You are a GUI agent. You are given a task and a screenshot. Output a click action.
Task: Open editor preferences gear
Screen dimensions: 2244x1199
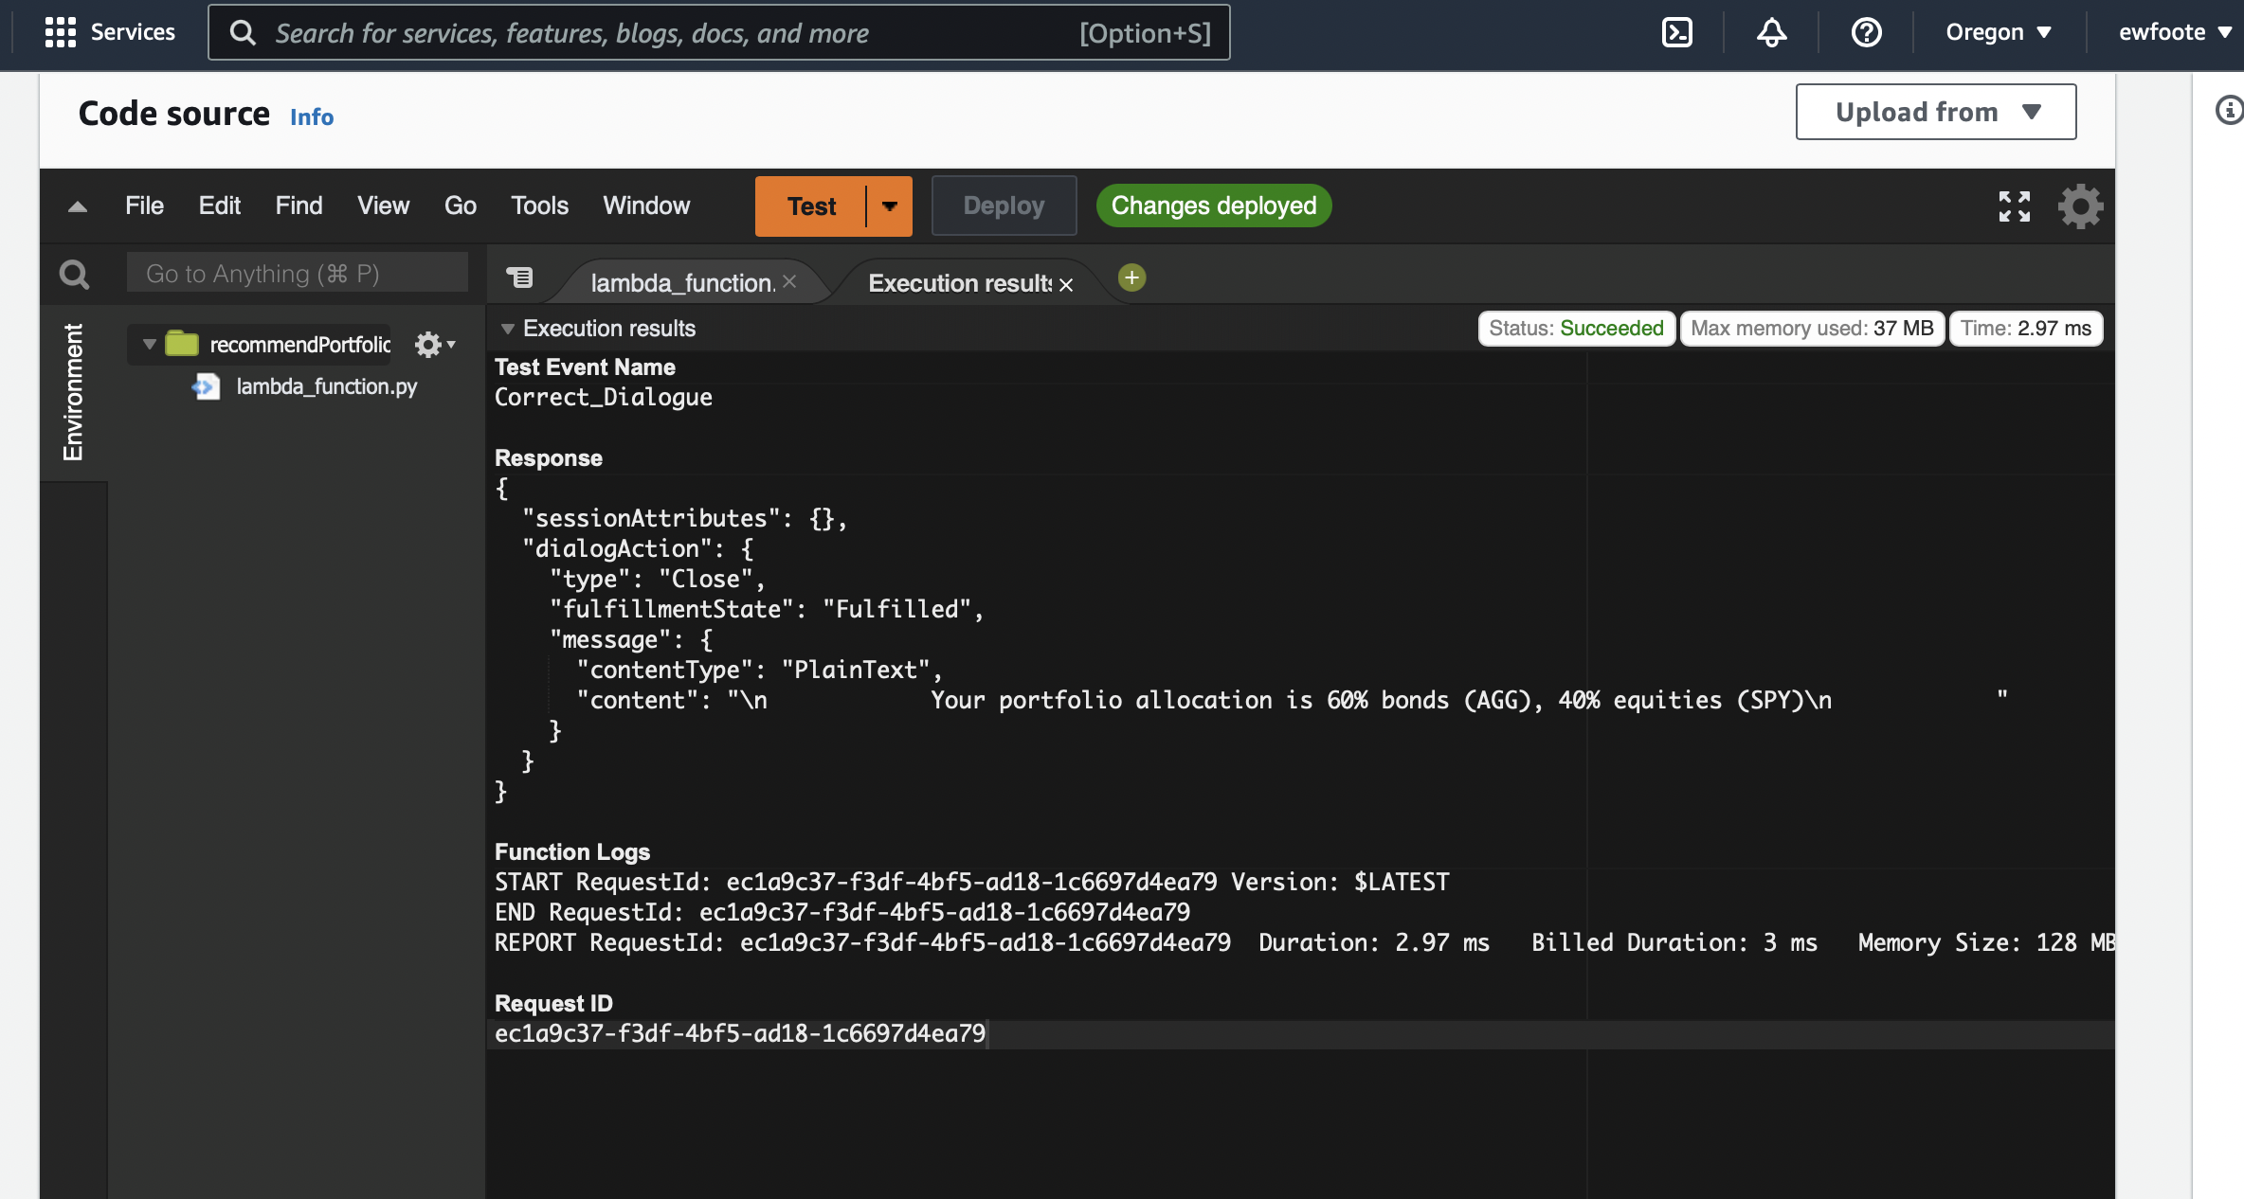pyautogui.click(x=2080, y=206)
